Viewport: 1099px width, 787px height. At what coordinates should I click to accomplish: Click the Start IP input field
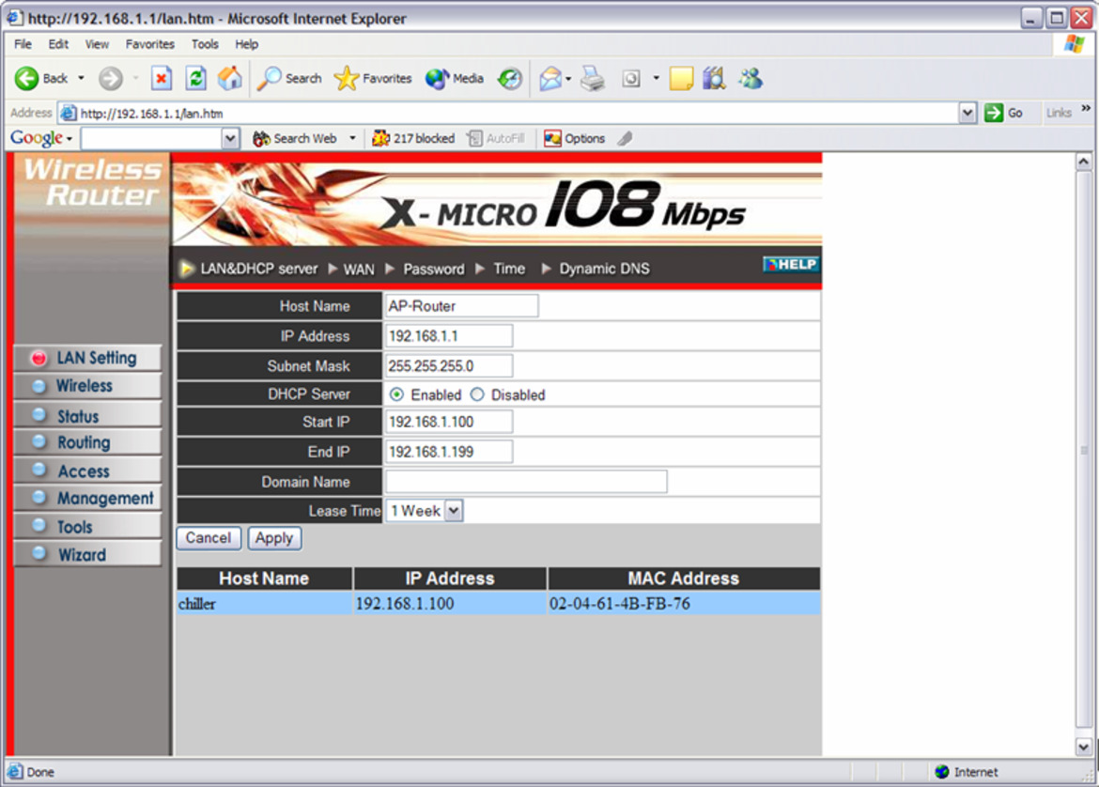[449, 422]
